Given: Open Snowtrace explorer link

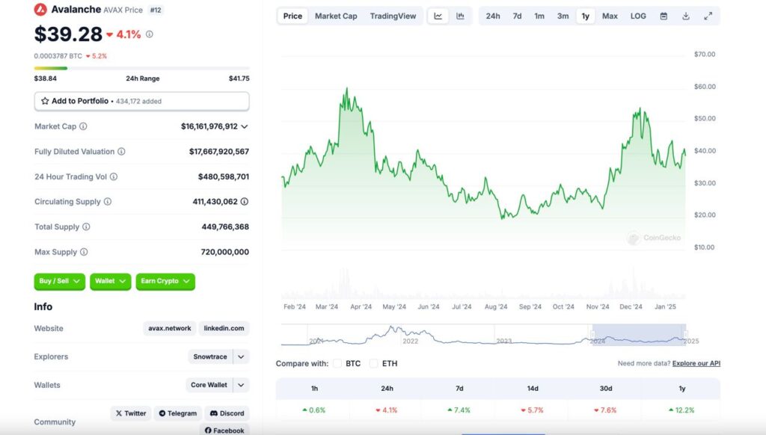Looking at the screenshot, I should point(210,357).
